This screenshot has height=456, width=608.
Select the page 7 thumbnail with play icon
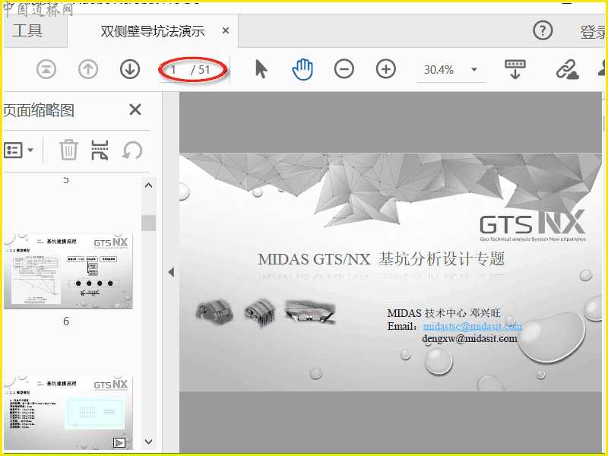tap(68, 413)
